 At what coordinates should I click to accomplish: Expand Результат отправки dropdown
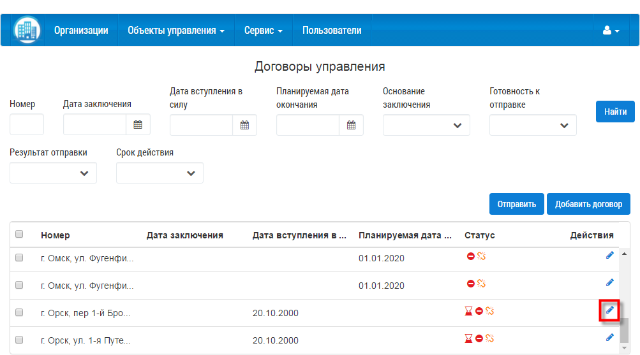[x=53, y=173]
